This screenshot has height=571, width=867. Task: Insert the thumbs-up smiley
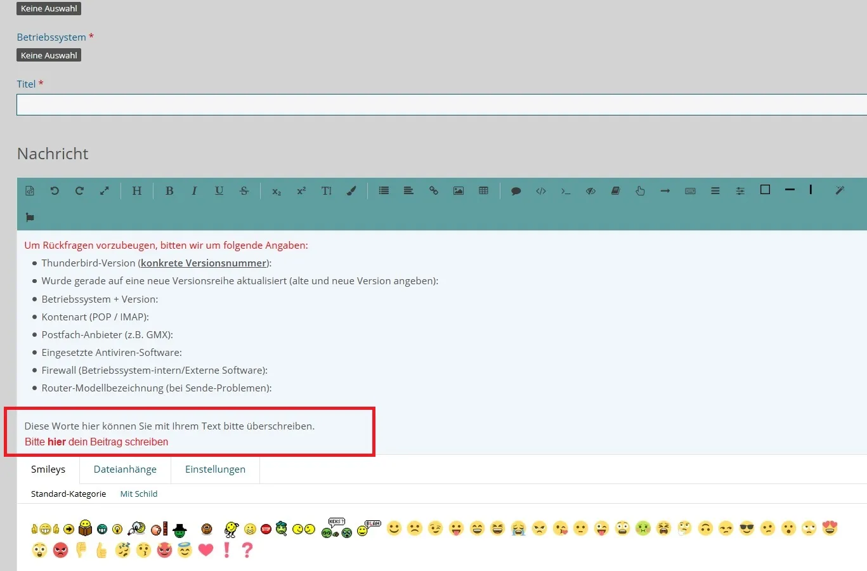(101, 550)
